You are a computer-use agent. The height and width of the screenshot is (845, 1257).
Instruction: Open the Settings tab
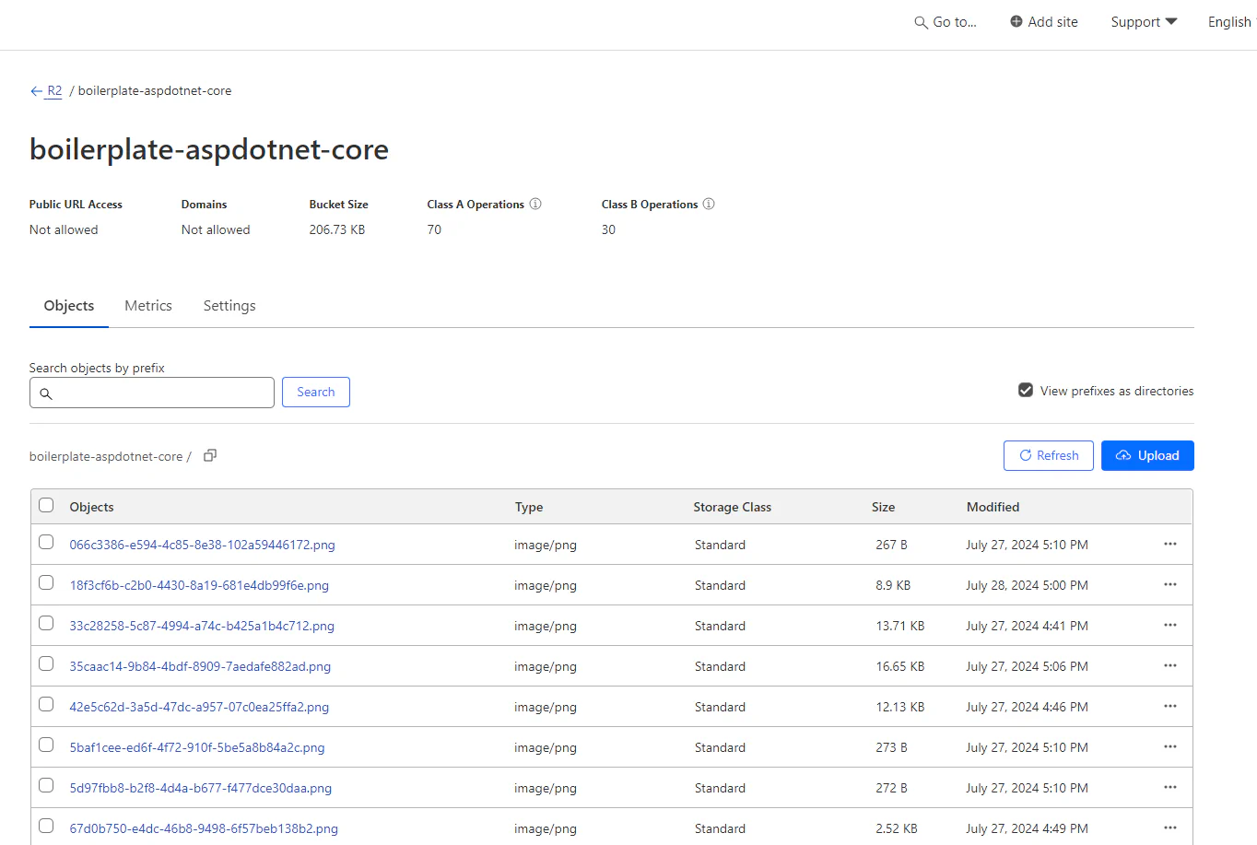(229, 305)
